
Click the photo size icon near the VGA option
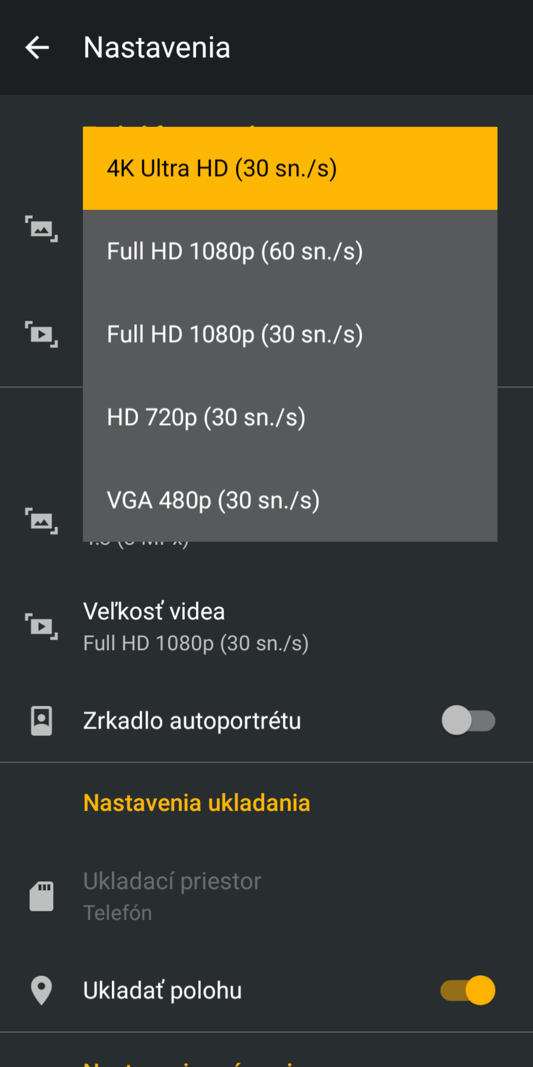41,521
